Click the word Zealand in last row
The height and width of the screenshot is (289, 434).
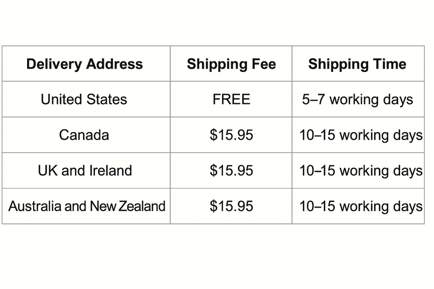point(142,206)
